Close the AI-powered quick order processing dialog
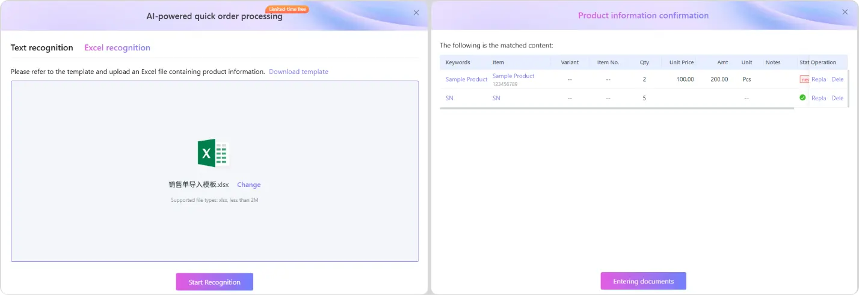The height and width of the screenshot is (295, 859). pyautogui.click(x=416, y=13)
